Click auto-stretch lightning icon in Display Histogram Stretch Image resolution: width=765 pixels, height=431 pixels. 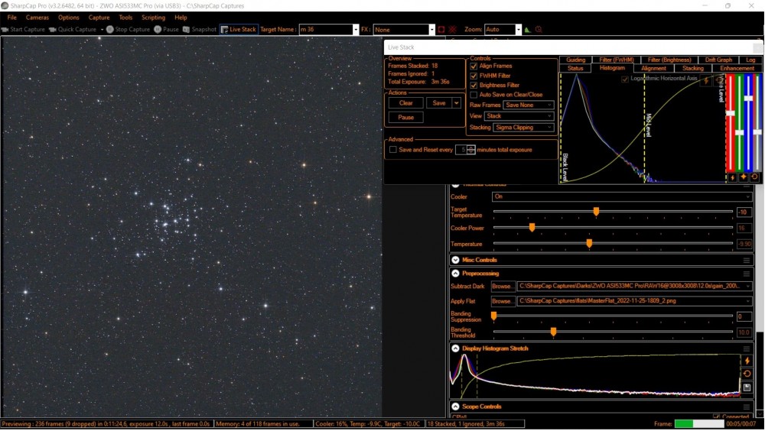click(x=747, y=361)
